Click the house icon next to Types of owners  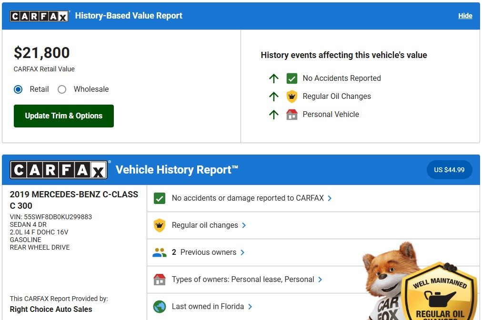coord(160,280)
